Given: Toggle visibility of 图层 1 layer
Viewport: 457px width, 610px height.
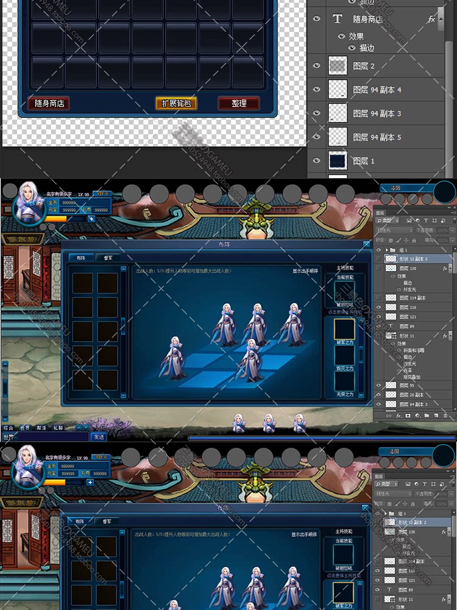Looking at the screenshot, I should (317, 160).
